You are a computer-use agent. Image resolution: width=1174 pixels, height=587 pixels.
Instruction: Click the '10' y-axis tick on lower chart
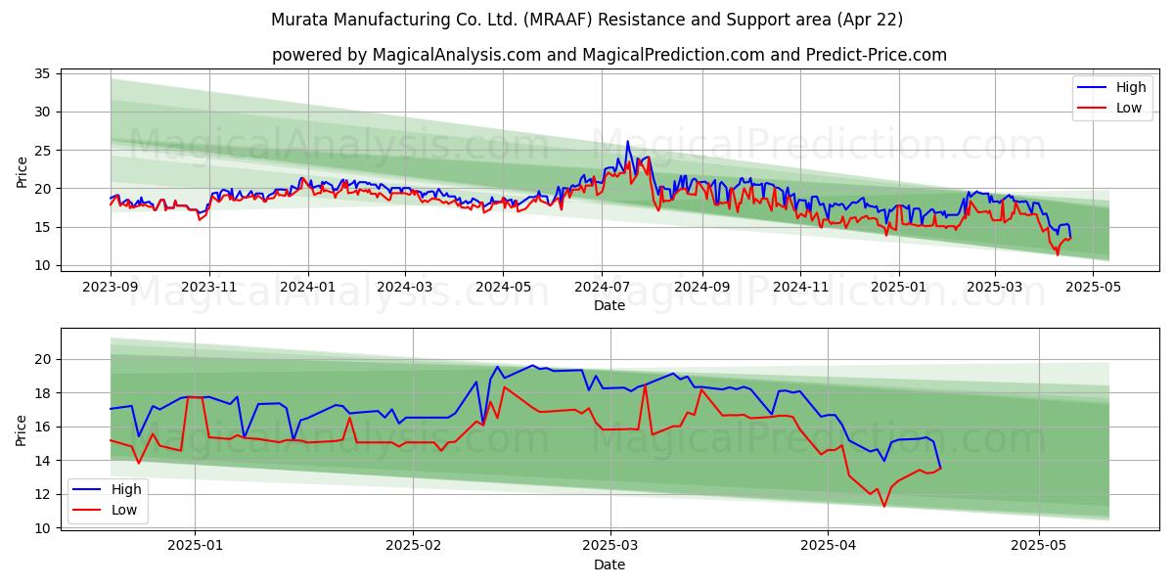coord(43,528)
